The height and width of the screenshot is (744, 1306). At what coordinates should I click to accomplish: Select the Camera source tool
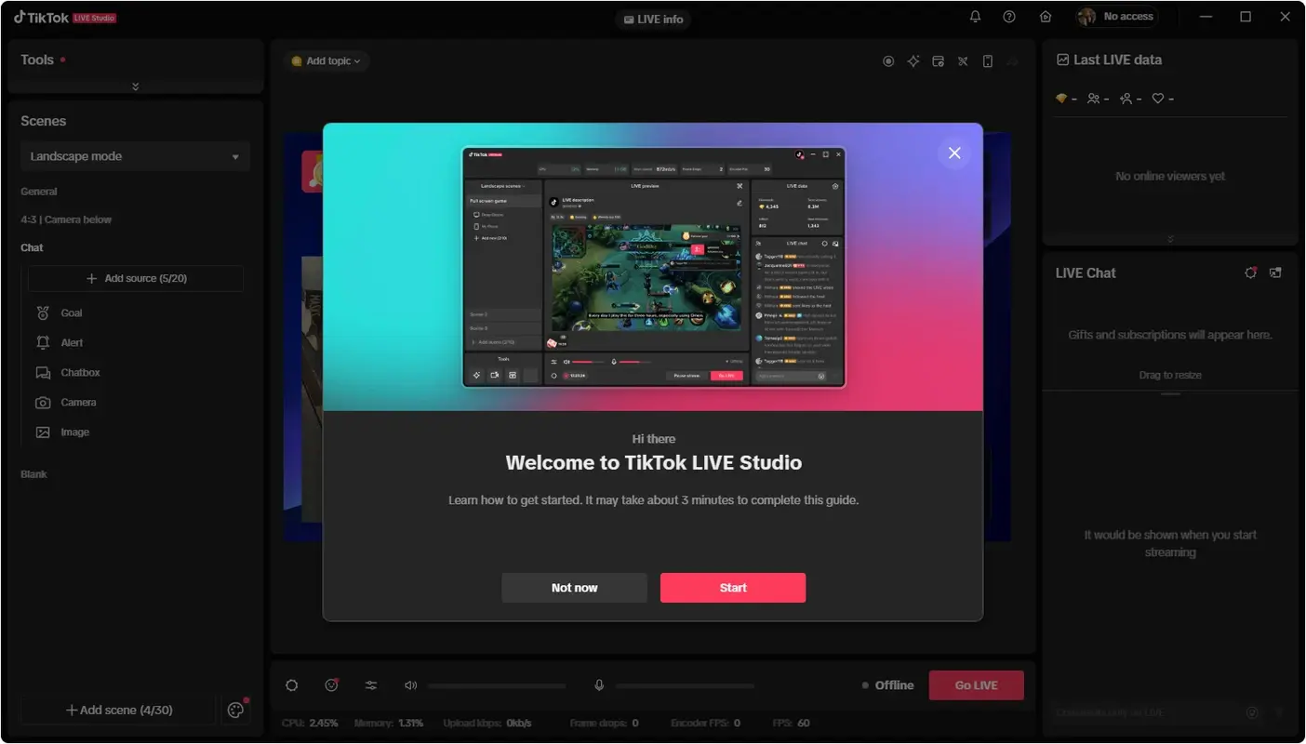78,402
